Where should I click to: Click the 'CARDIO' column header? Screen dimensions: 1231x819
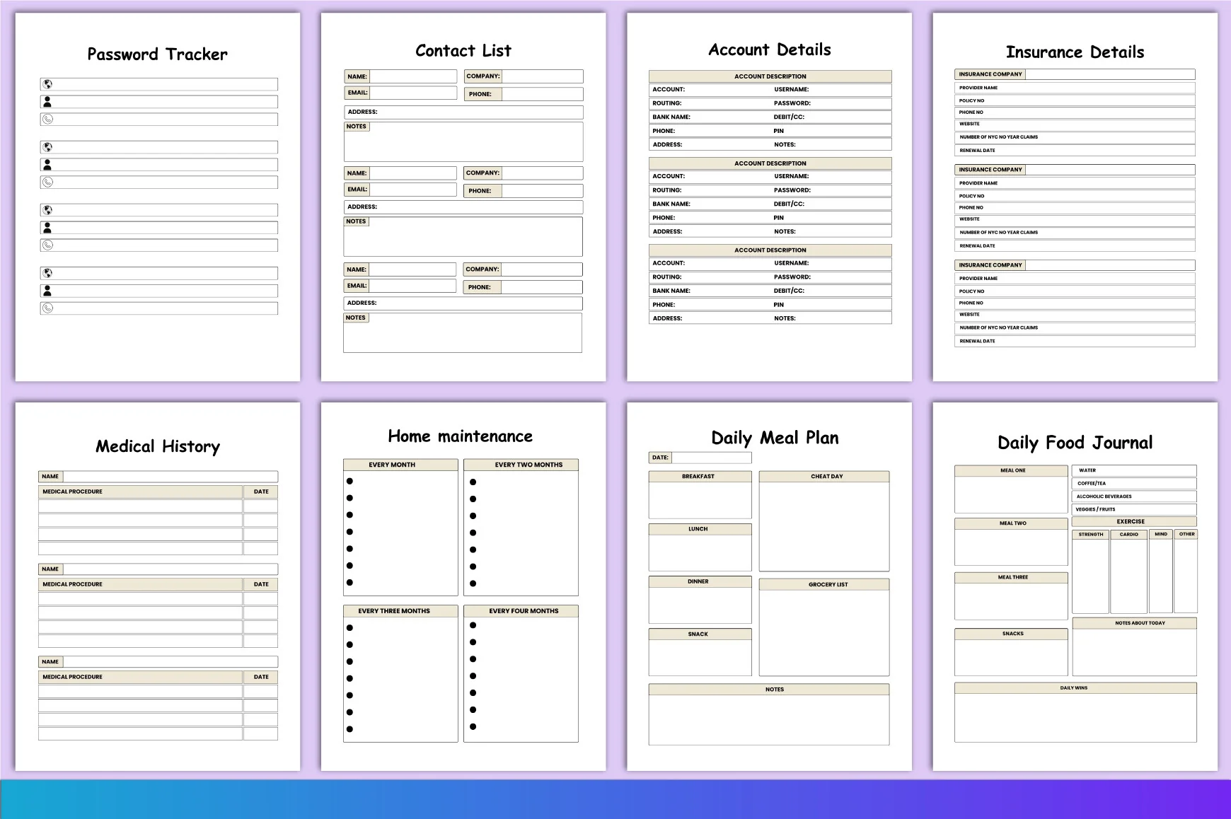1128,535
